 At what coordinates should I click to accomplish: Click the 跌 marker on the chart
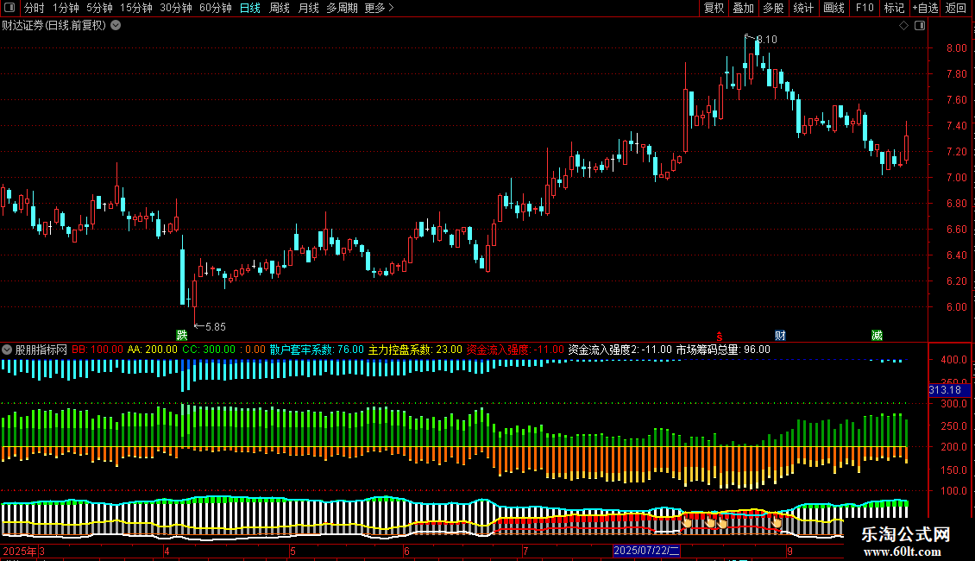tap(181, 335)
